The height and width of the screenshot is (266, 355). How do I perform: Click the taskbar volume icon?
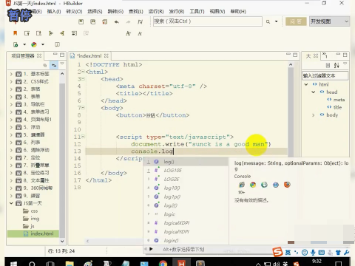(x=277, y=264)
